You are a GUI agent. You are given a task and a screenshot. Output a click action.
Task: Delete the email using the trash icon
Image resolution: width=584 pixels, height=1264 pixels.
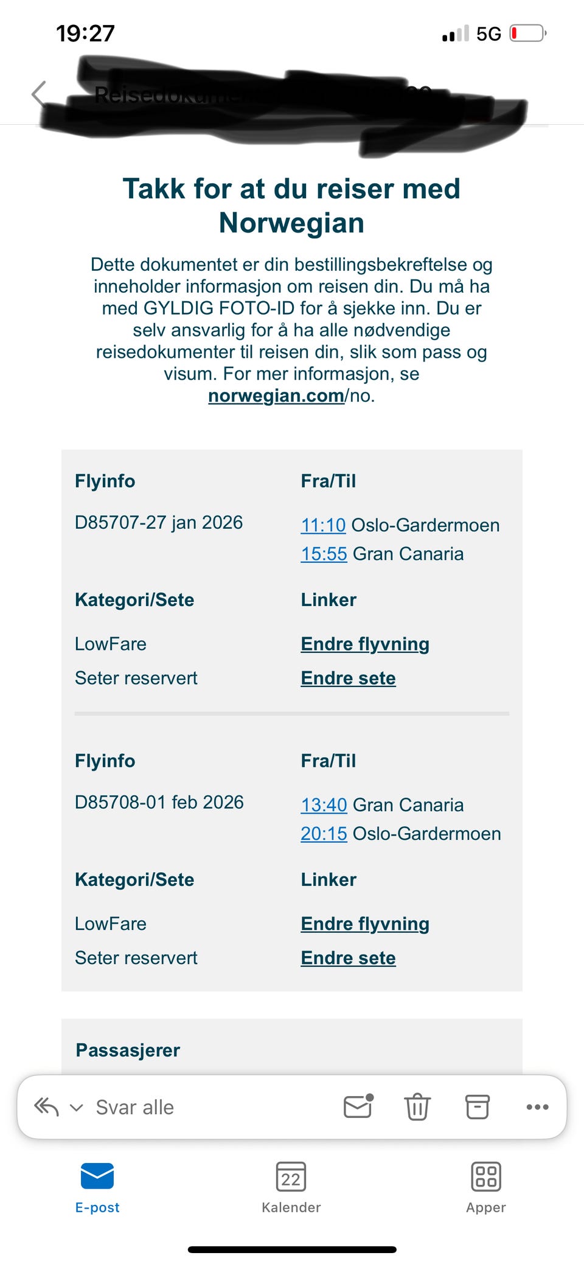[417, 1107]
